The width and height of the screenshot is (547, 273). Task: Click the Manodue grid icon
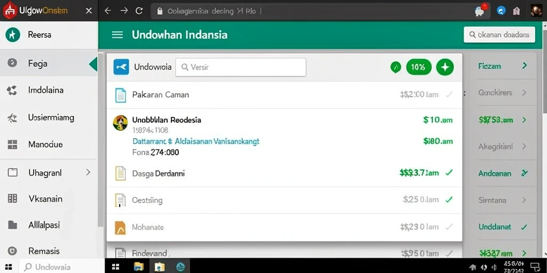tap(12, 144)
